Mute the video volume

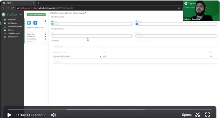[x=54, y=115]
